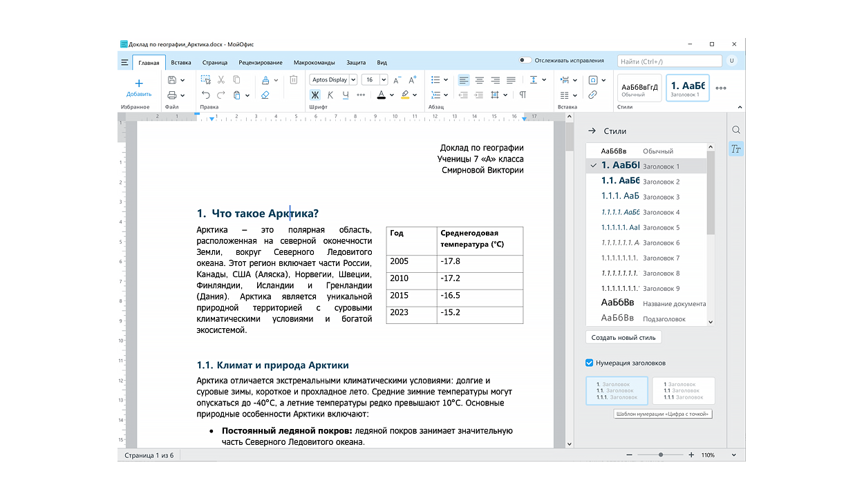Click the zoom slider handle

[661, 455]
